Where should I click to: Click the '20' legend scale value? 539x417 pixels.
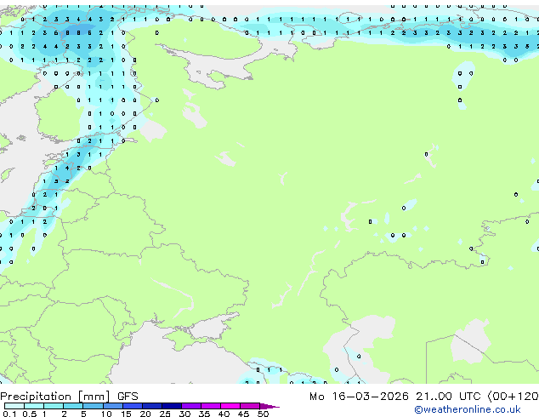click(145, 414)
